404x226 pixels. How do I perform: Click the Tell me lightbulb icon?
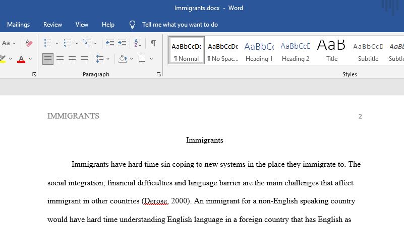pos(132,25)
